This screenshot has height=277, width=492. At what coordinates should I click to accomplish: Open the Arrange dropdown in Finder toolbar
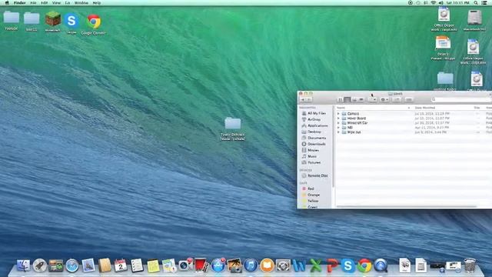372,99
